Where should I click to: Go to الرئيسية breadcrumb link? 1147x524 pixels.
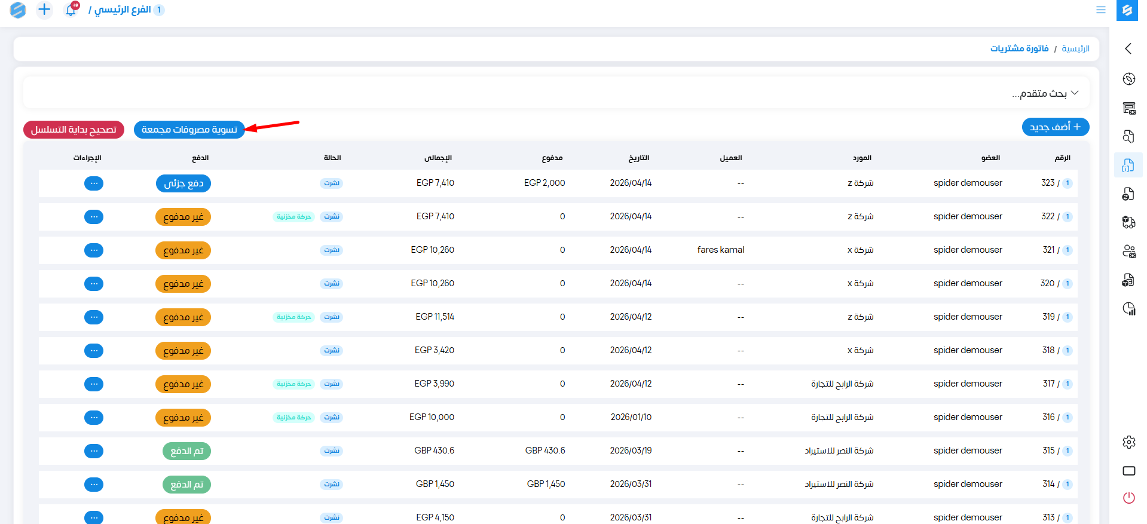pos(1075,48)
